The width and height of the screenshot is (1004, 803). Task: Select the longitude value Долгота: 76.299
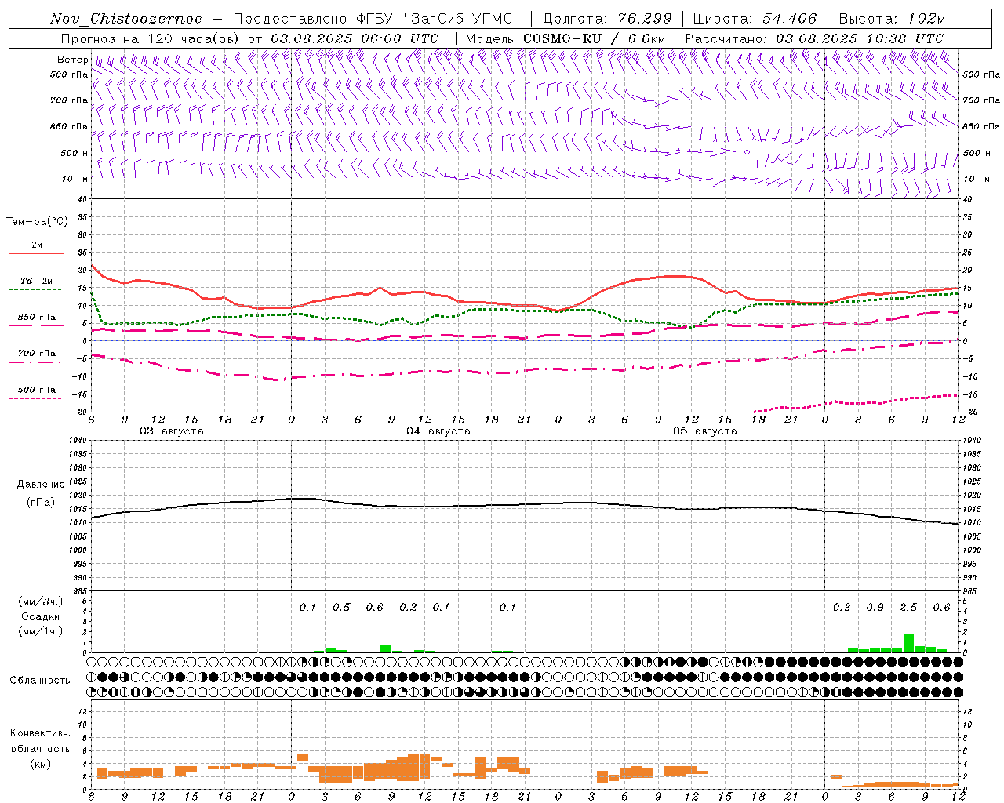click(x=607, y=19)
